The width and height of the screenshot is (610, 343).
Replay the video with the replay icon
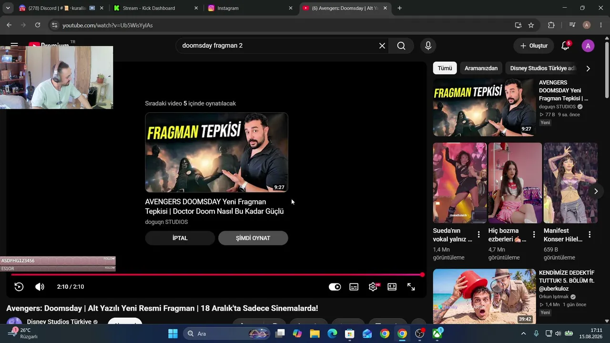19,287
